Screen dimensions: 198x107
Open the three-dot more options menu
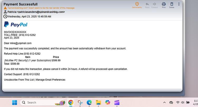[x=179, y=4]
